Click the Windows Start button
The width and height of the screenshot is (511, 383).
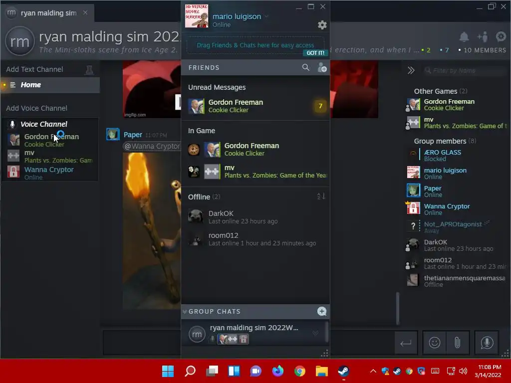(x=168, y=371)
